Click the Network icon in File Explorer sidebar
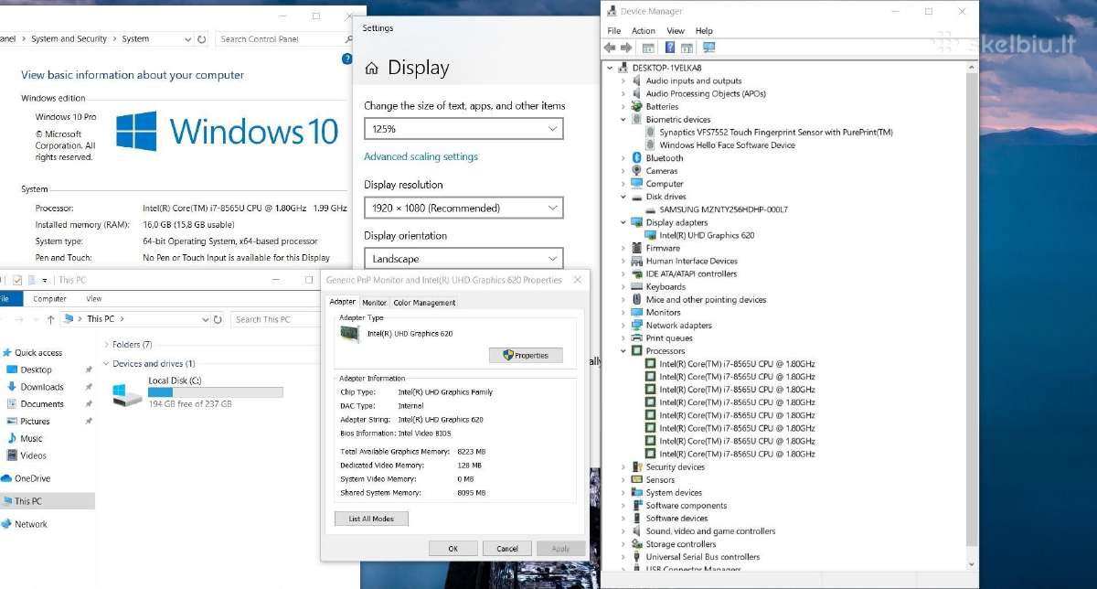Image resolution: width=1097 pixels, height=589 pixels. (x=5, y=524)
